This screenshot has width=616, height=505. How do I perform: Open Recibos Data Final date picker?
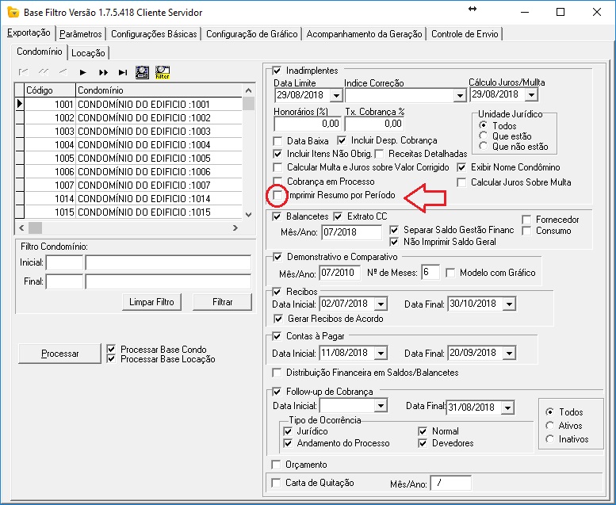(x=510, y=304)
